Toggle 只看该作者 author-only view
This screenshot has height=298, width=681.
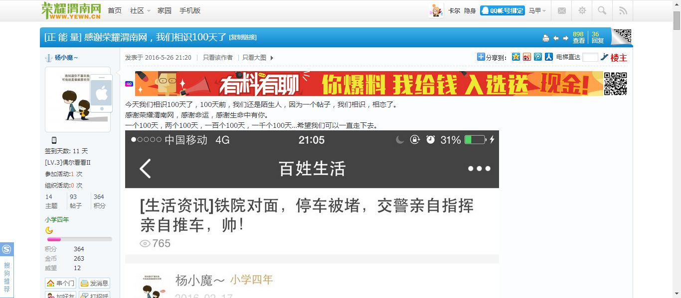tap(217, 58)
